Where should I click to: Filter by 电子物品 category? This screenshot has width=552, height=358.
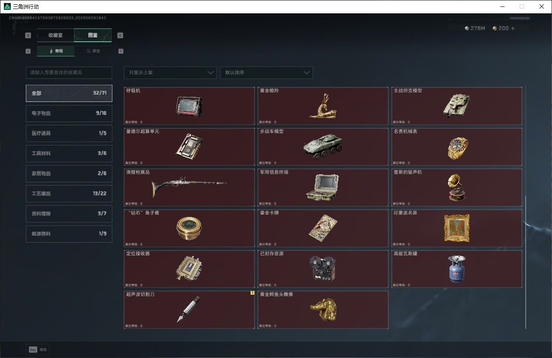pyautogui.click(x=69, y=113)
